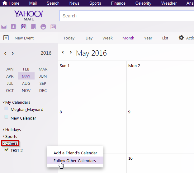Switch to Week view

(x=107, y=38)
